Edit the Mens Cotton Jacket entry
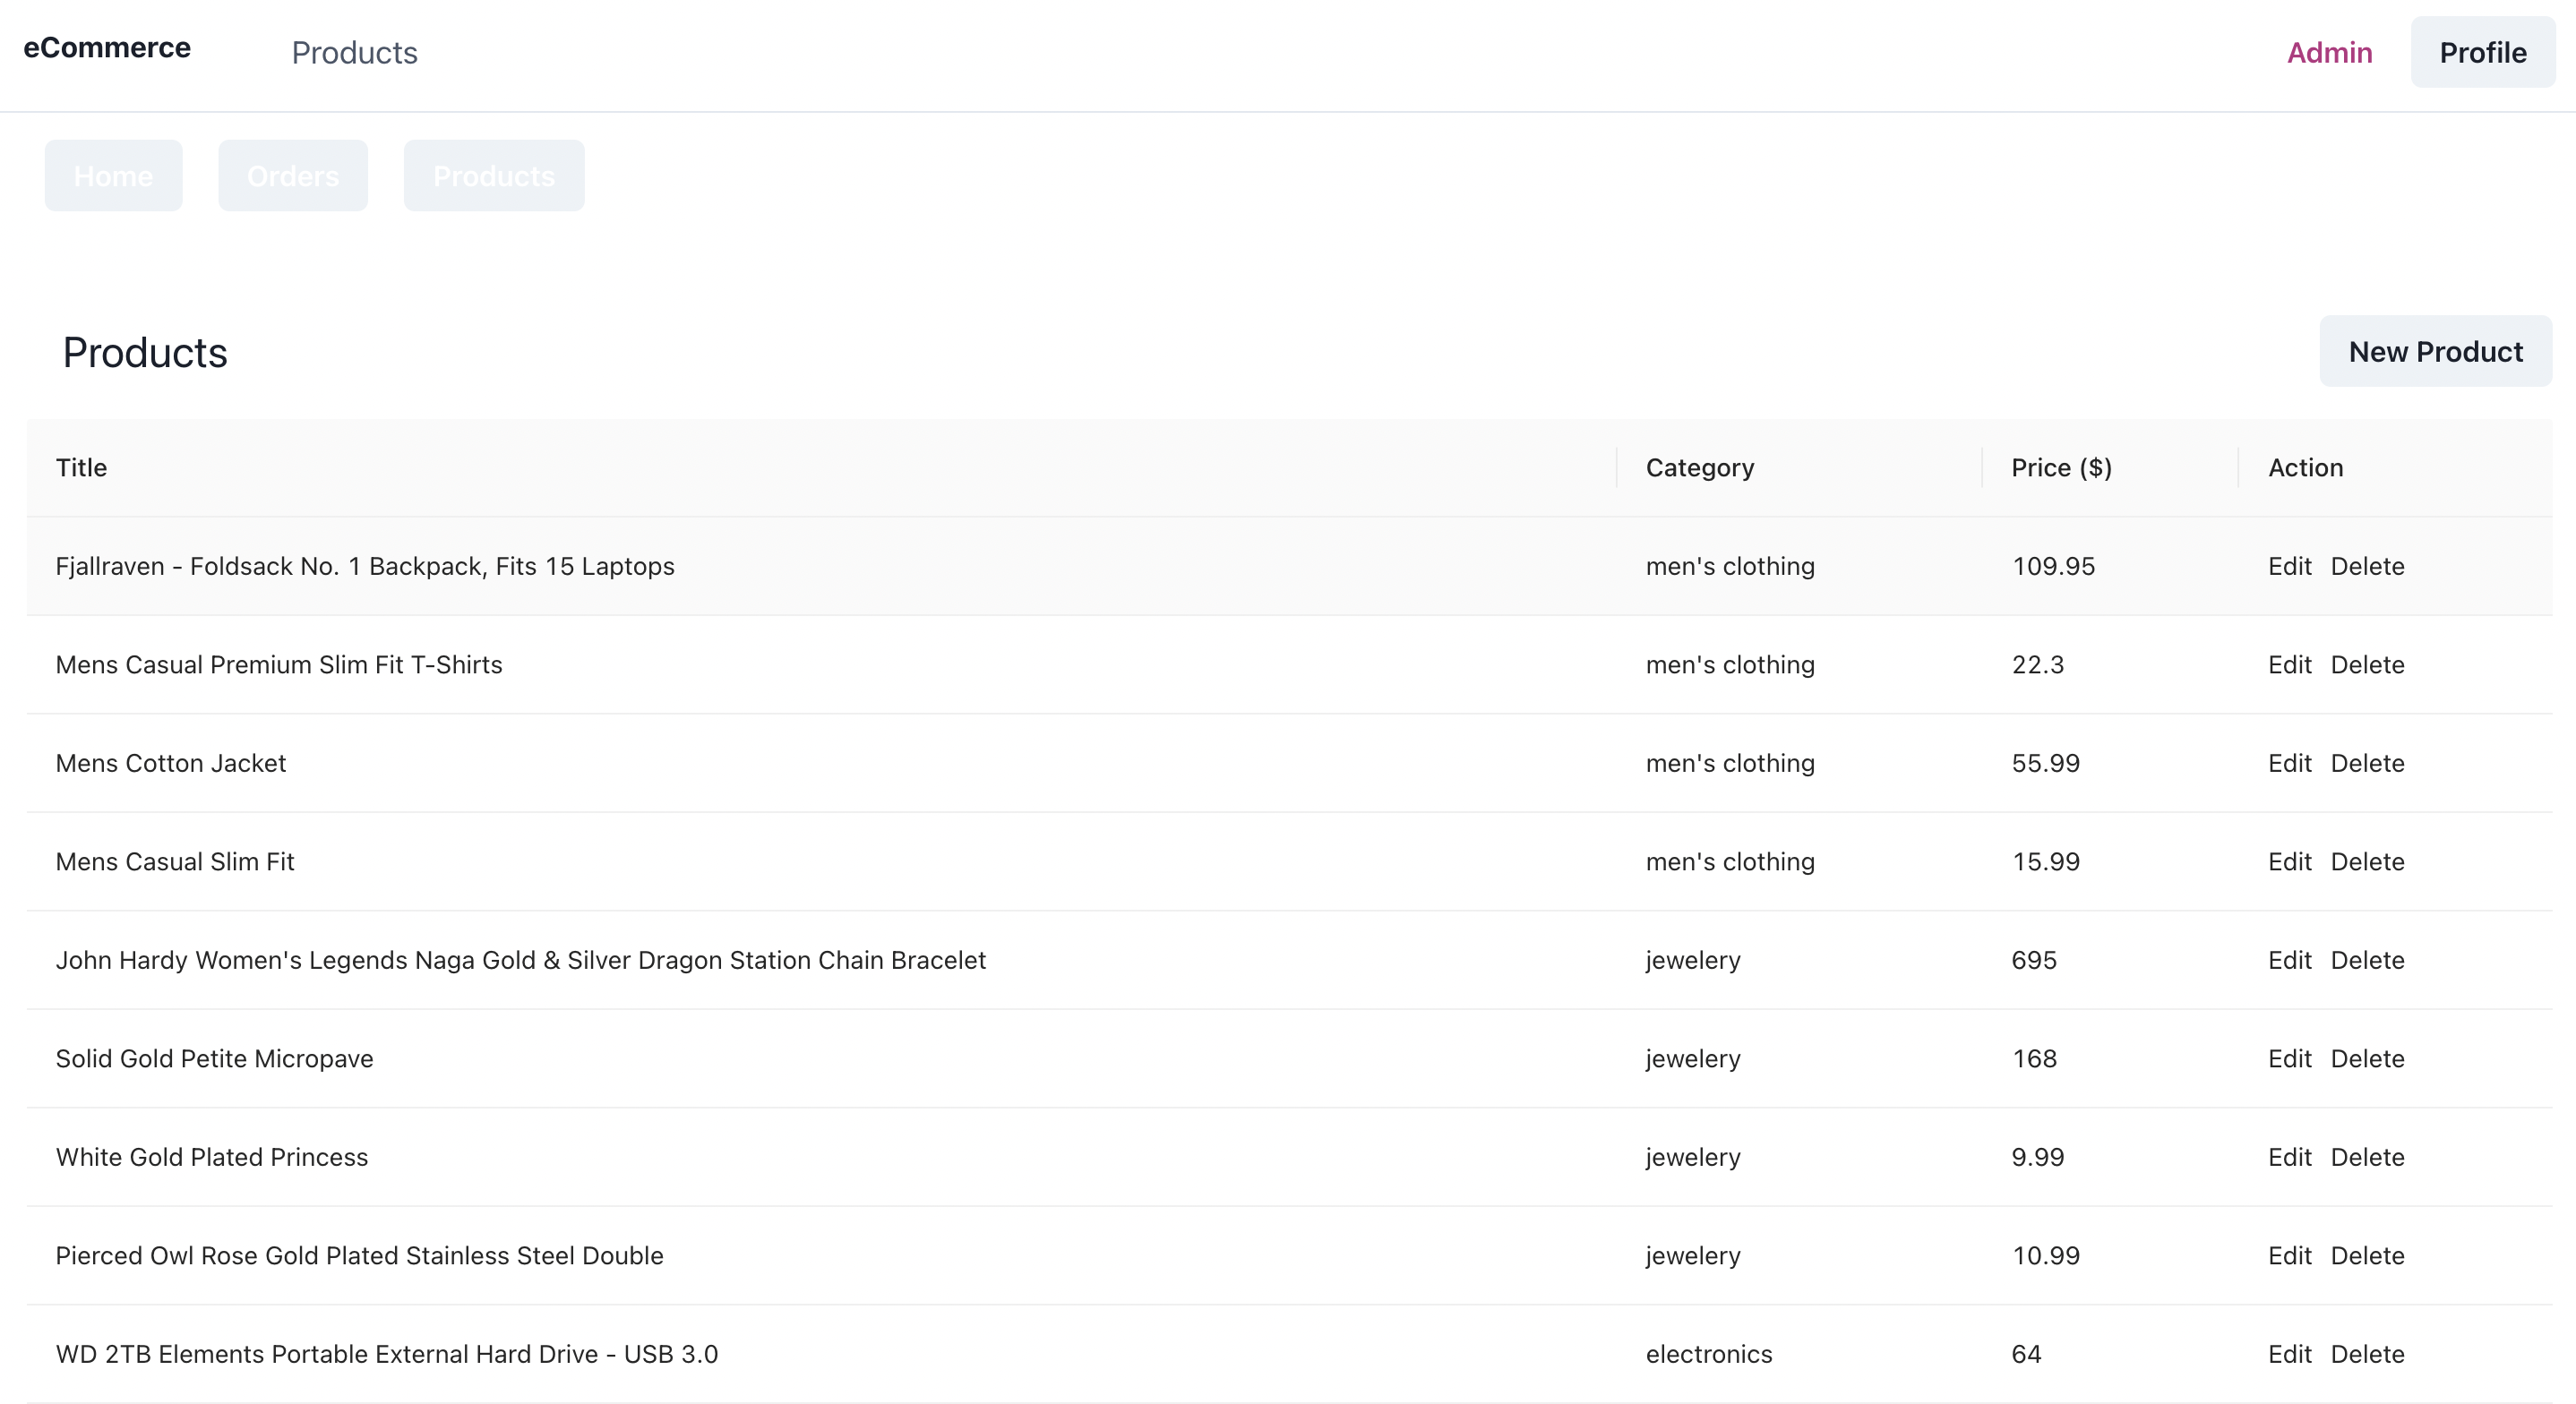Image resolution: width=2576 pixels, height=1404 pixels. pos(2290,763)
